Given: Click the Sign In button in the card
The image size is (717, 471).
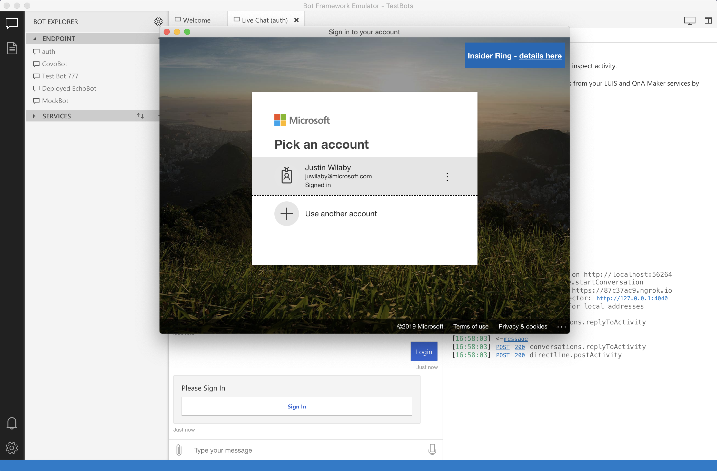Looking at the screenshot, I should [x=297, y=406].
